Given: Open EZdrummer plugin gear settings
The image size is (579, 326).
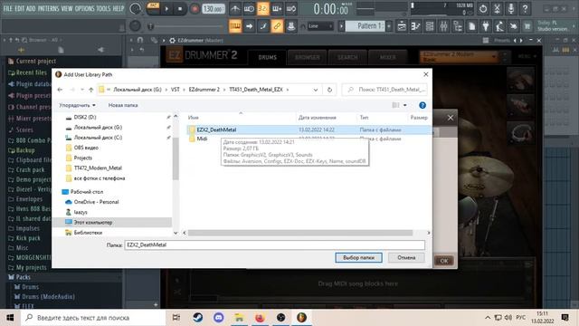Looking at the screenshot, I should click(172, 40).
